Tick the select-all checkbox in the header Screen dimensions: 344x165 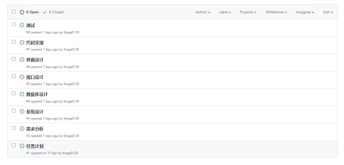[x=14, y=11]
